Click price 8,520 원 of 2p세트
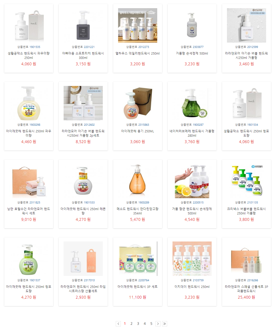The image size is (274, 331). coord(83,142)
